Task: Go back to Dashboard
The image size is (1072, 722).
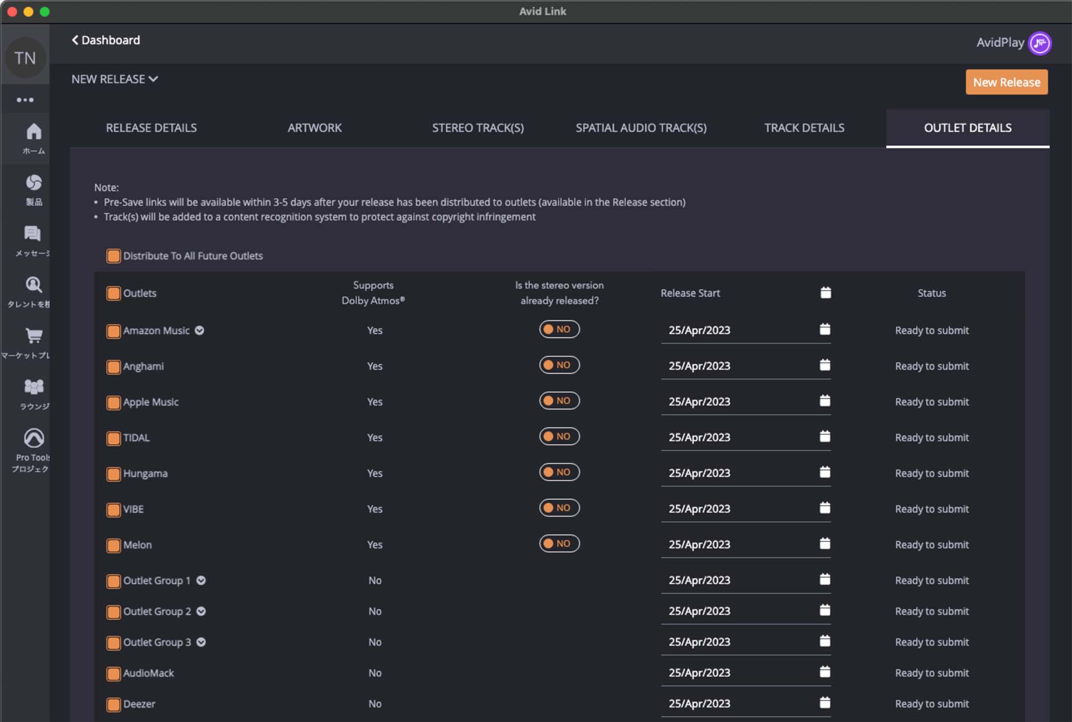Action: [106, 40]
